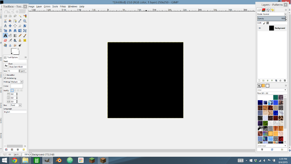Select the Flip tool
Screen dimensions: 291x164
point(20,31)
